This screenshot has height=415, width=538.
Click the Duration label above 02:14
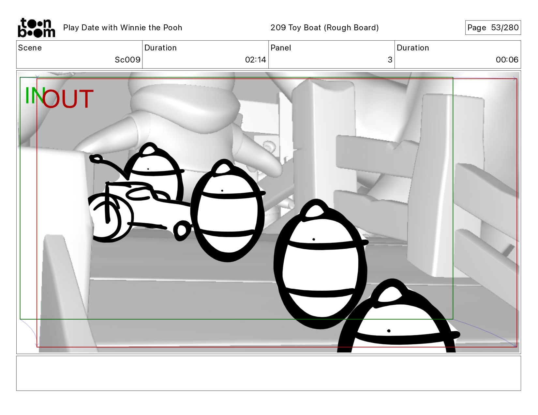160,48
